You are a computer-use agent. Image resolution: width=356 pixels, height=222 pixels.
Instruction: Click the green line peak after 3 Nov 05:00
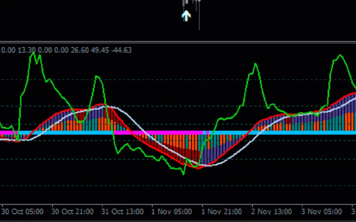(x=341, y=55)
